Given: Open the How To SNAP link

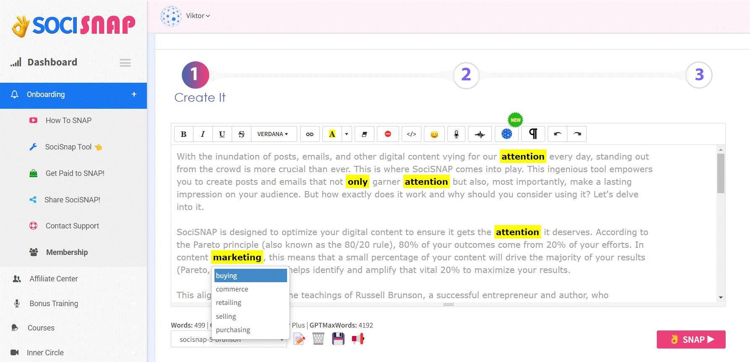Looking at the screenshot, I should click(x=68, y=121).
